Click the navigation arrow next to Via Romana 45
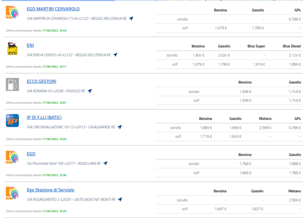303x218 pixels. pos(90,91)
